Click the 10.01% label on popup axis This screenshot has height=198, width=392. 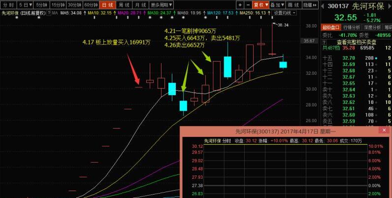pos(375,146)
